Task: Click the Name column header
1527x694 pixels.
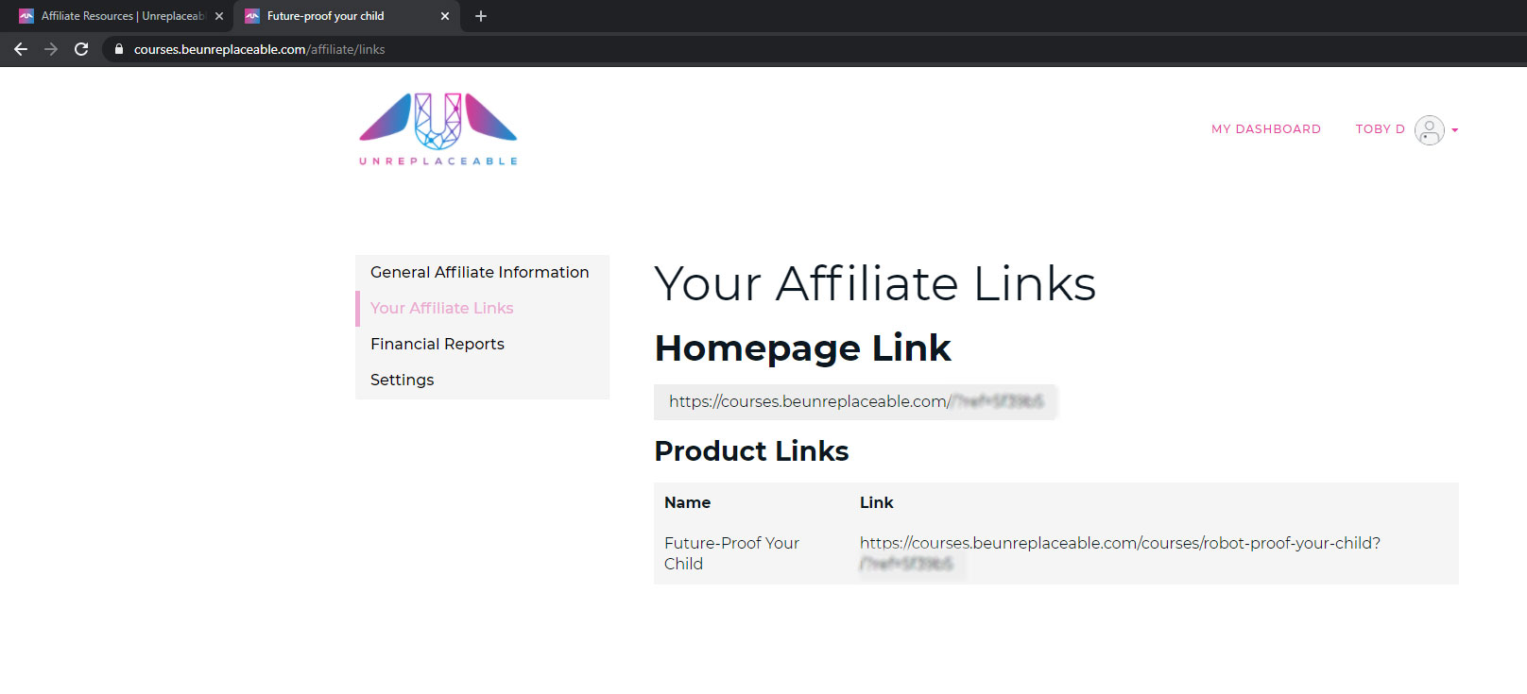Action: (687, 502)
